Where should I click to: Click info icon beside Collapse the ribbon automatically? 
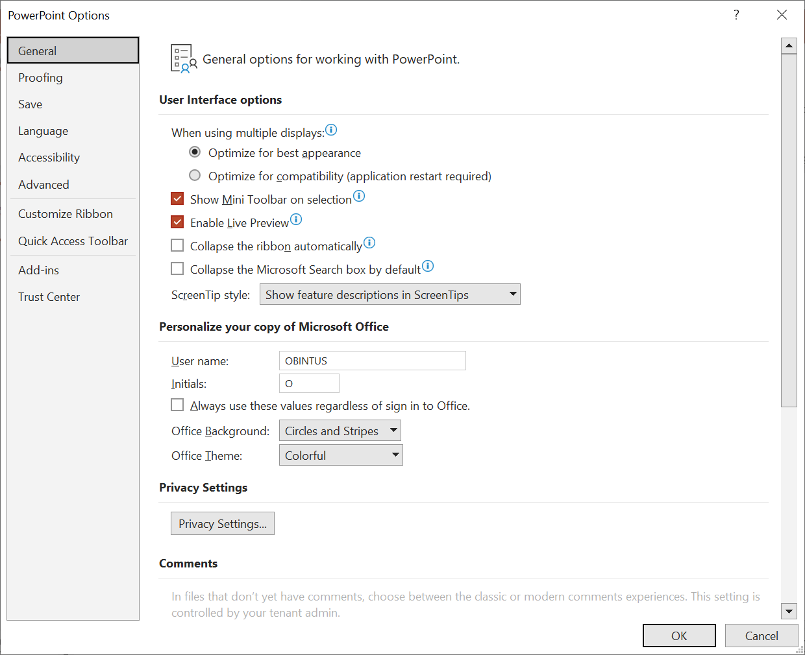click(x=369, y=243)
